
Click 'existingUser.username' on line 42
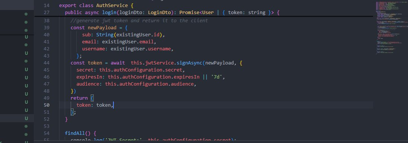(141, 49)
